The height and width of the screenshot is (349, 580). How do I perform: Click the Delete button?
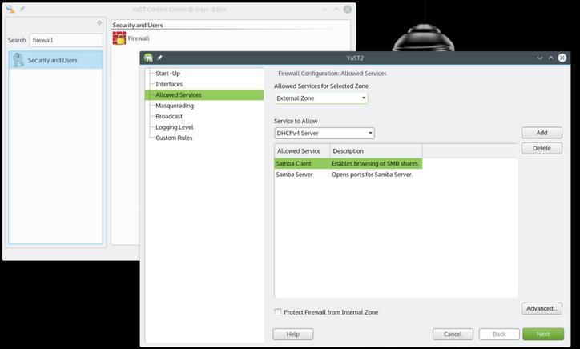[x=542, y=148]
